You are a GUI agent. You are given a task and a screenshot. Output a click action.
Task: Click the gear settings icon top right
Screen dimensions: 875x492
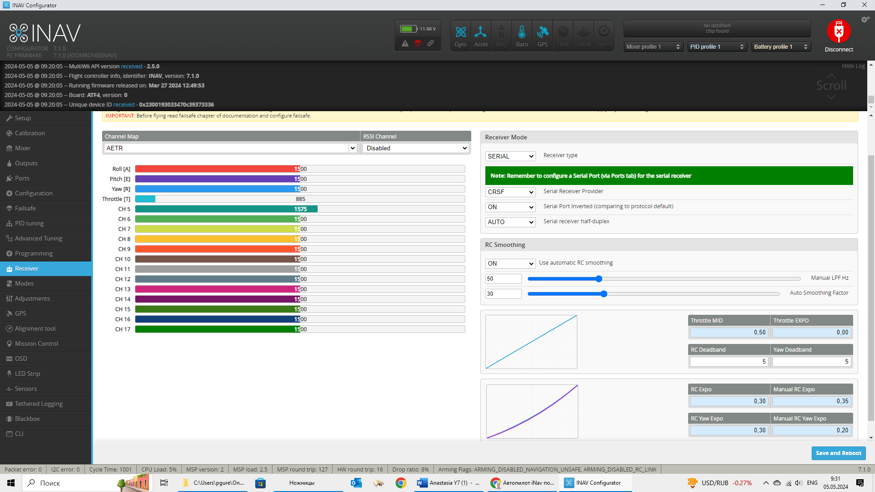865,20
